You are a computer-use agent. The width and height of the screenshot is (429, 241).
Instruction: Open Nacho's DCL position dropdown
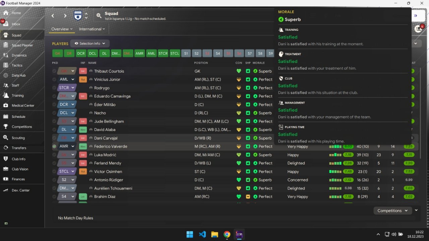(x=66, y=113)
